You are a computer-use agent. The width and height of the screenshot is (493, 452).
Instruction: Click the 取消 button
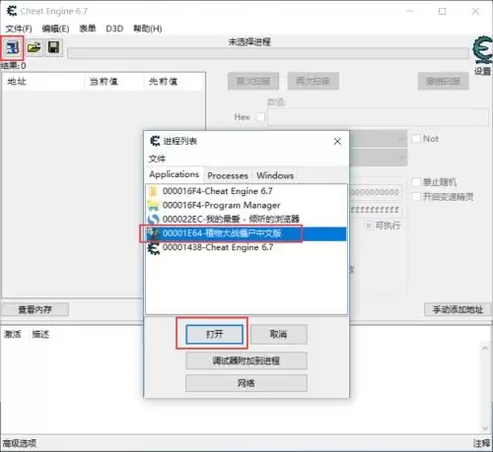point(279,335)
